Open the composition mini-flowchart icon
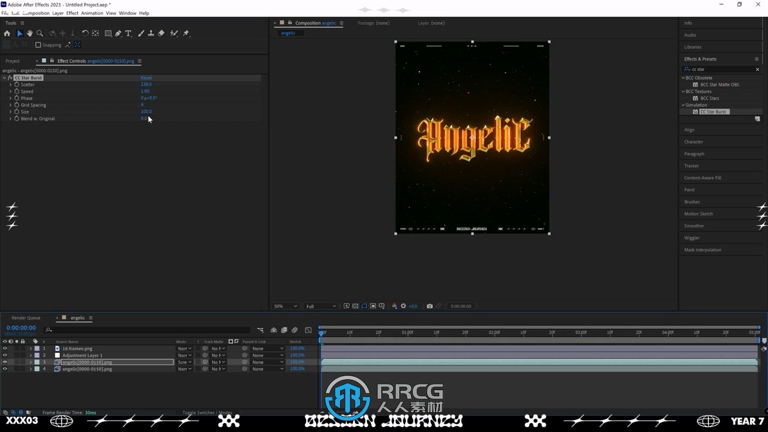 pos(260,330)
